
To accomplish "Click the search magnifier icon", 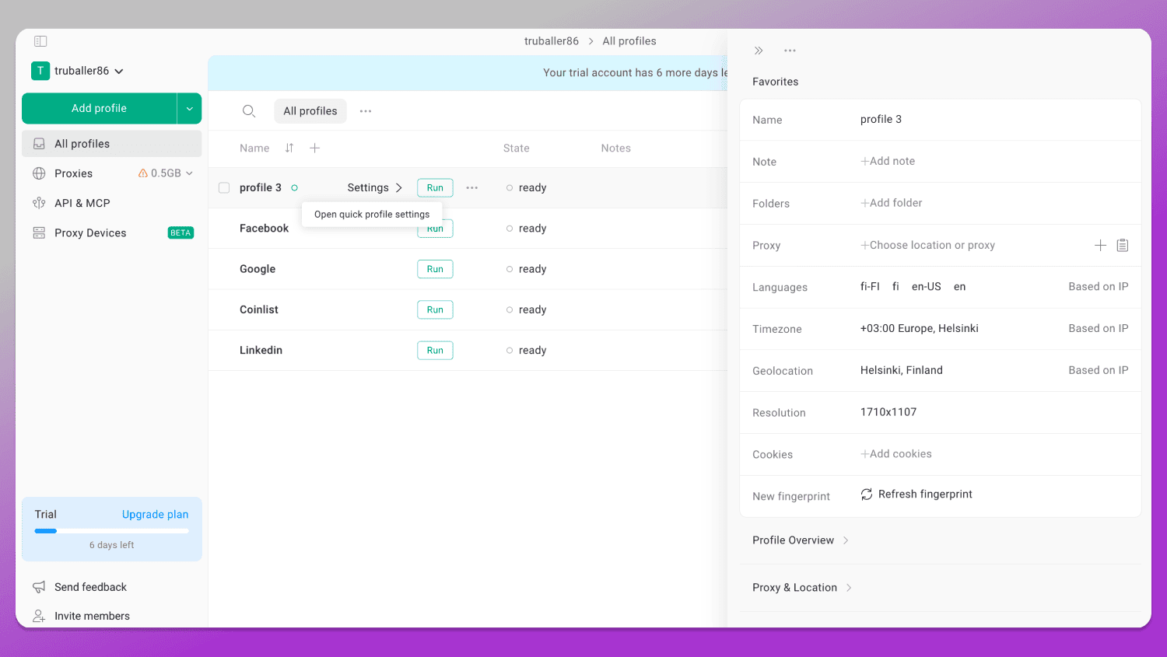I will pos(249,111).
